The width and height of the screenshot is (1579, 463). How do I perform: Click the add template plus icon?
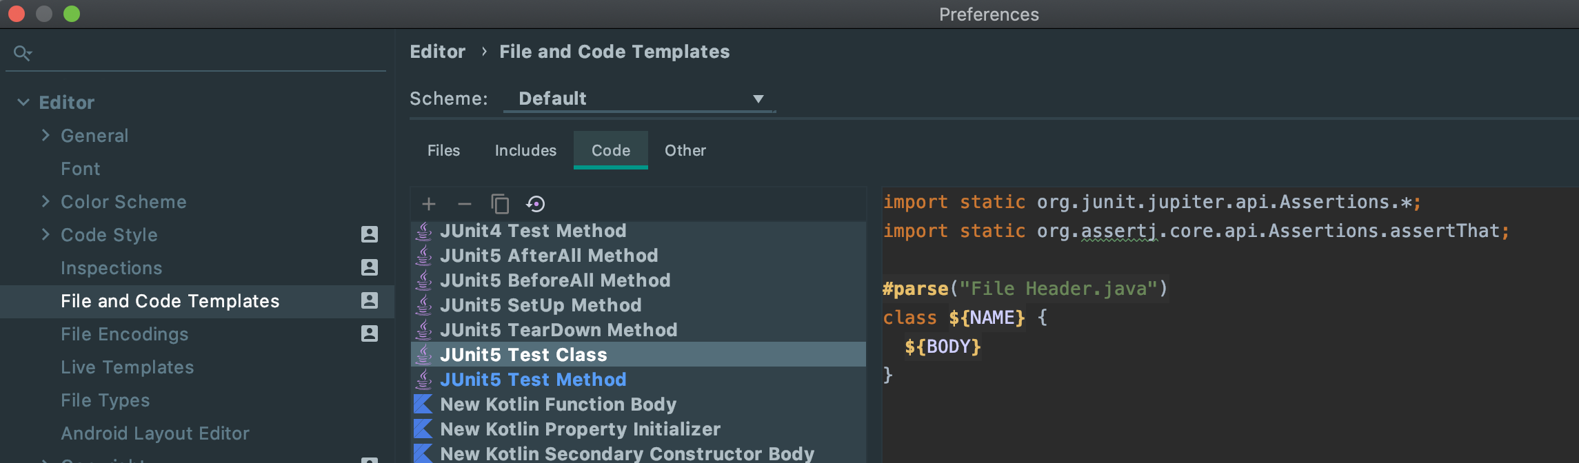pos(429,204)
